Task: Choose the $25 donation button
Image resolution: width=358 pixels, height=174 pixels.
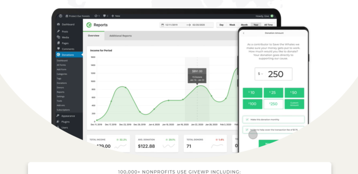Action: [273, 93]
